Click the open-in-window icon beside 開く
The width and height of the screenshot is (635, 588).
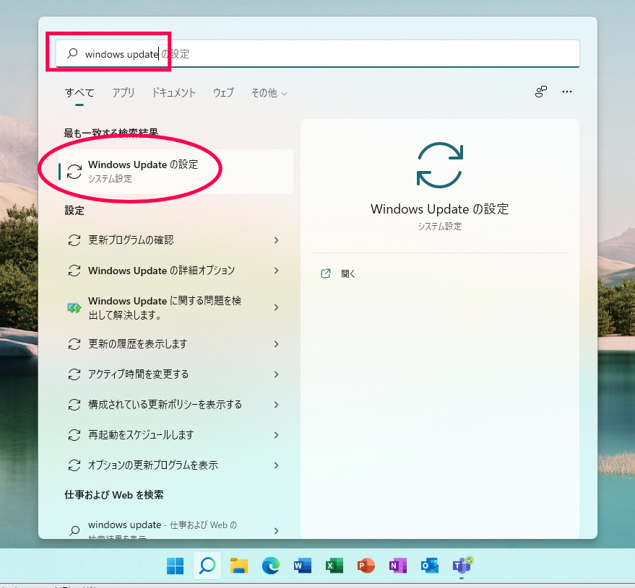[x=326, y=273]
